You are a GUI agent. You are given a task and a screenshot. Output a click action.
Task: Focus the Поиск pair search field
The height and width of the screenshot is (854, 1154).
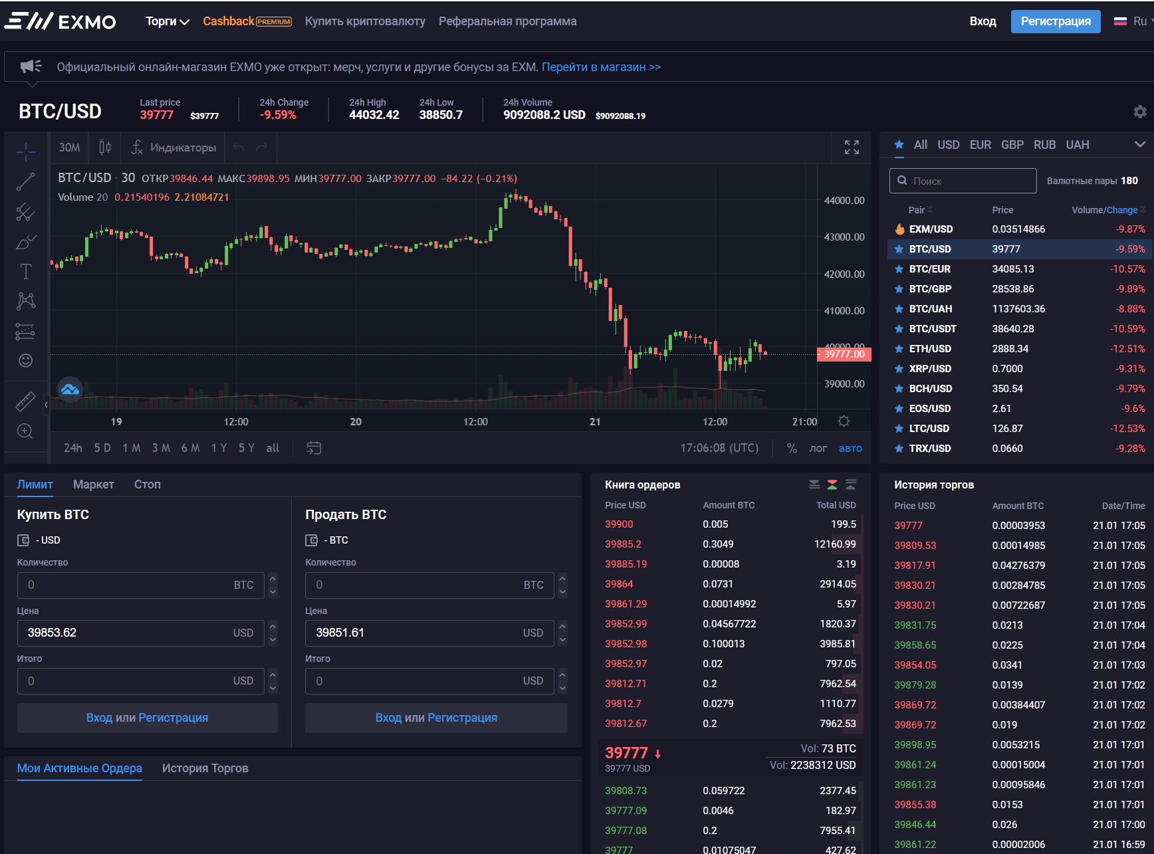pos(963,181)
